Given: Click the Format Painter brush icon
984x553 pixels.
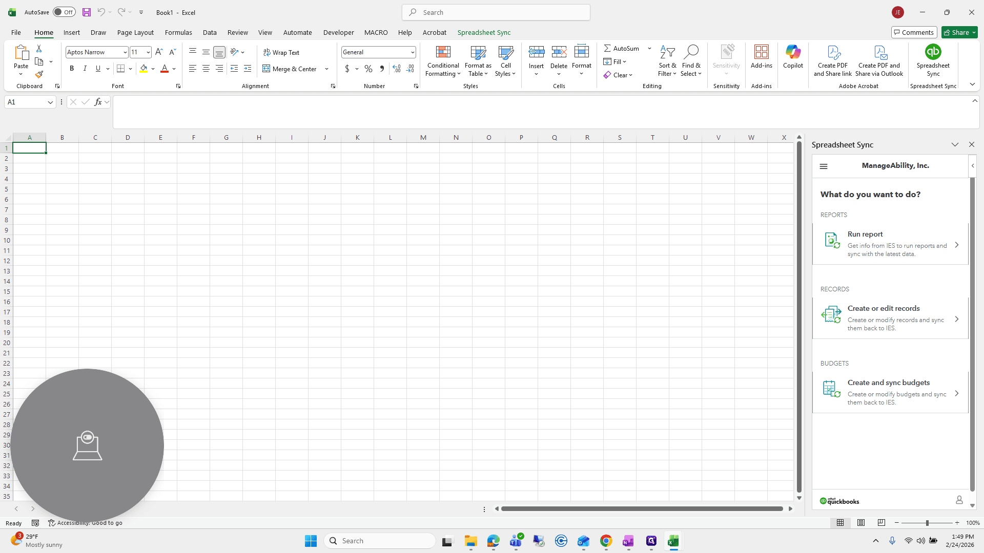Looking at the screenshot, I should [39, 75].
